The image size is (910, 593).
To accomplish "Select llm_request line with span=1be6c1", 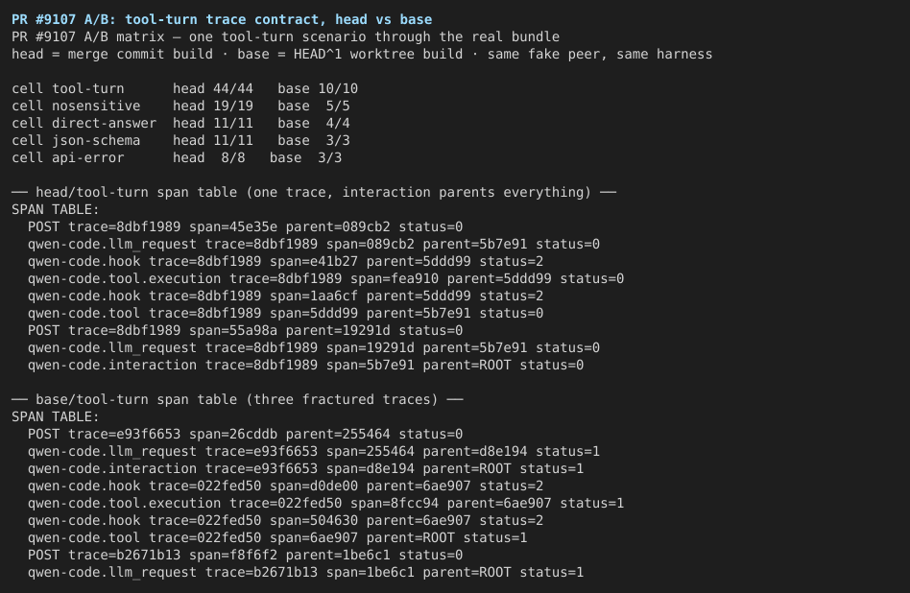I will [305, 573].
